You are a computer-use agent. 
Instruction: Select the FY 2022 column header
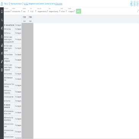click(30, 17)
